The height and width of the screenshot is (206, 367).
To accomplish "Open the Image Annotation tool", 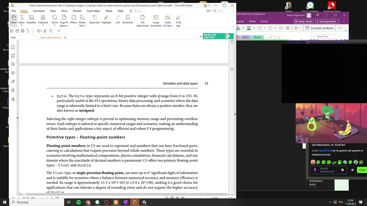I will (x=156, y=21).
